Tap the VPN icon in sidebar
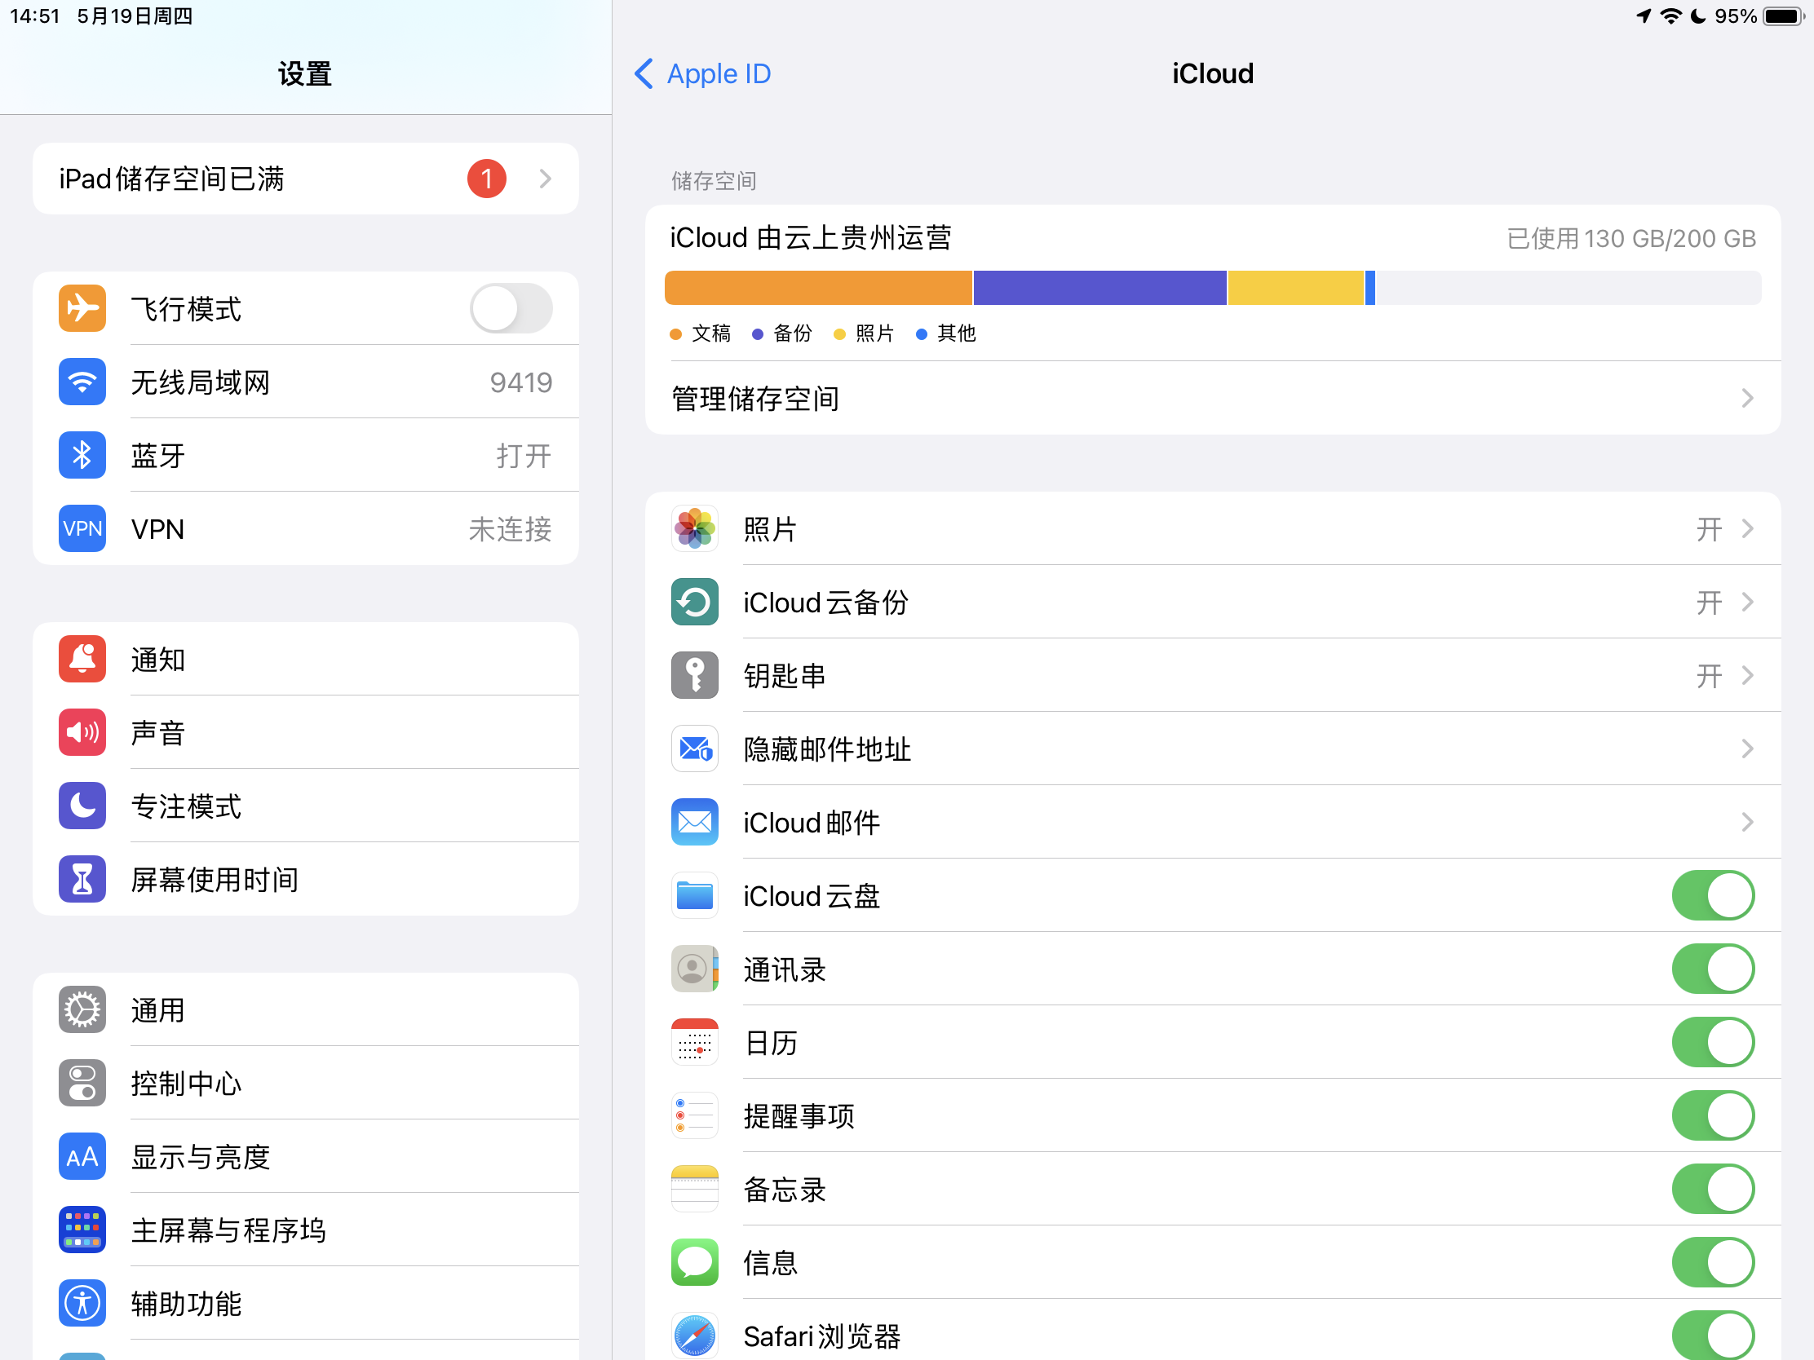Image resolution: width=1814 pixels, height=1360 pixels. 82,528
